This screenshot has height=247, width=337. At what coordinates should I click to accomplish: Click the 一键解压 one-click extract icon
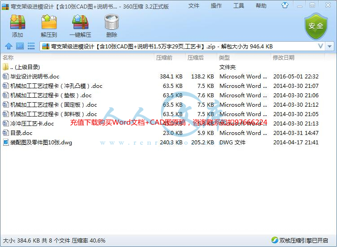80,22
